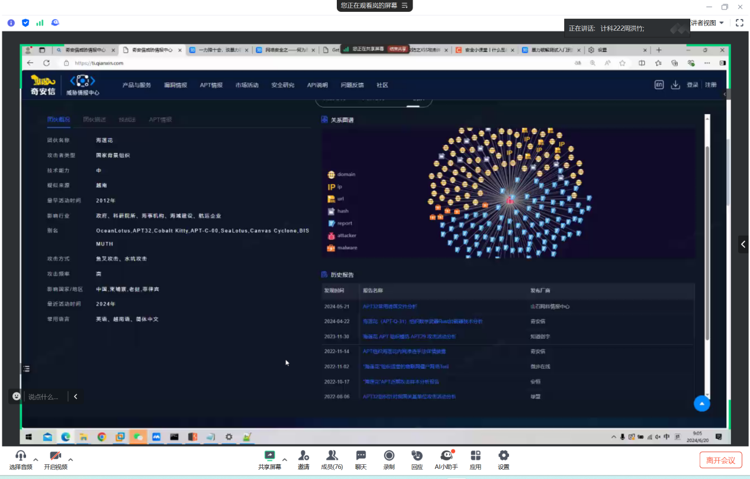The image size is (750, 479).
Task: Start recording with 录制 button
Action: coord(389,459)
